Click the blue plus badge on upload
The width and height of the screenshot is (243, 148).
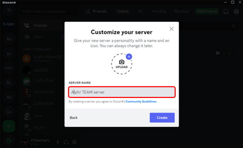pyautogui.click(x=129, y=57)
